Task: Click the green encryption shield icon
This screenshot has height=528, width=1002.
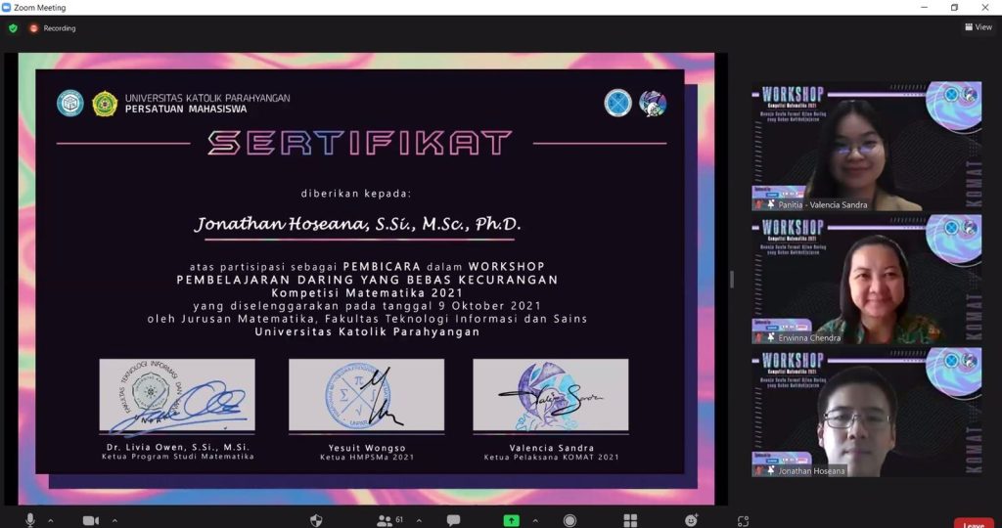Action: coord(13,28)
